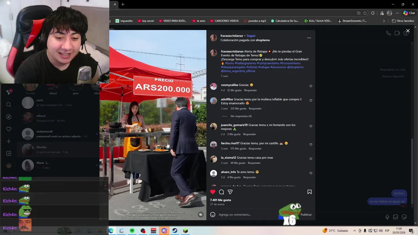Open the sticker icon in the chat bar
The width and height of the screenshot is (418, 235).
pyautogui.click(x=404, y=217)
